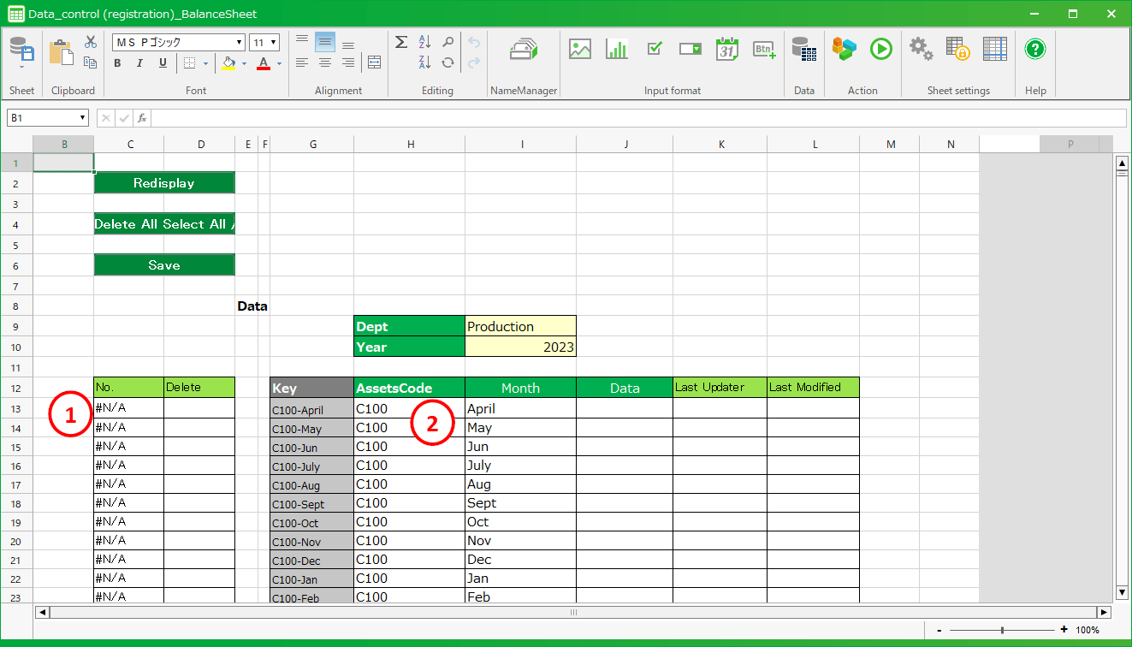Insert a button with the Btn+ icon
Viewport: 1132px width, 647px height.
tap(764, 50)
